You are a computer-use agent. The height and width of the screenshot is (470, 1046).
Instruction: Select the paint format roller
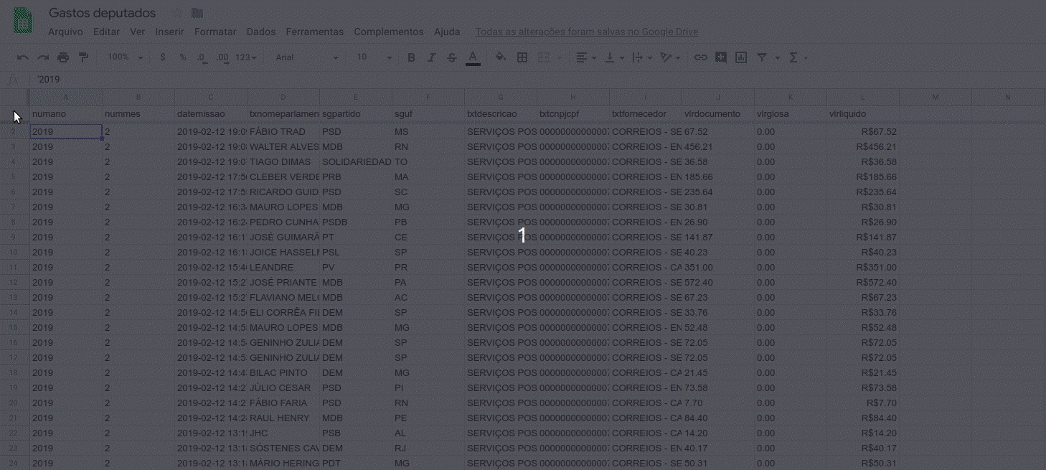[x=83, y=57]
